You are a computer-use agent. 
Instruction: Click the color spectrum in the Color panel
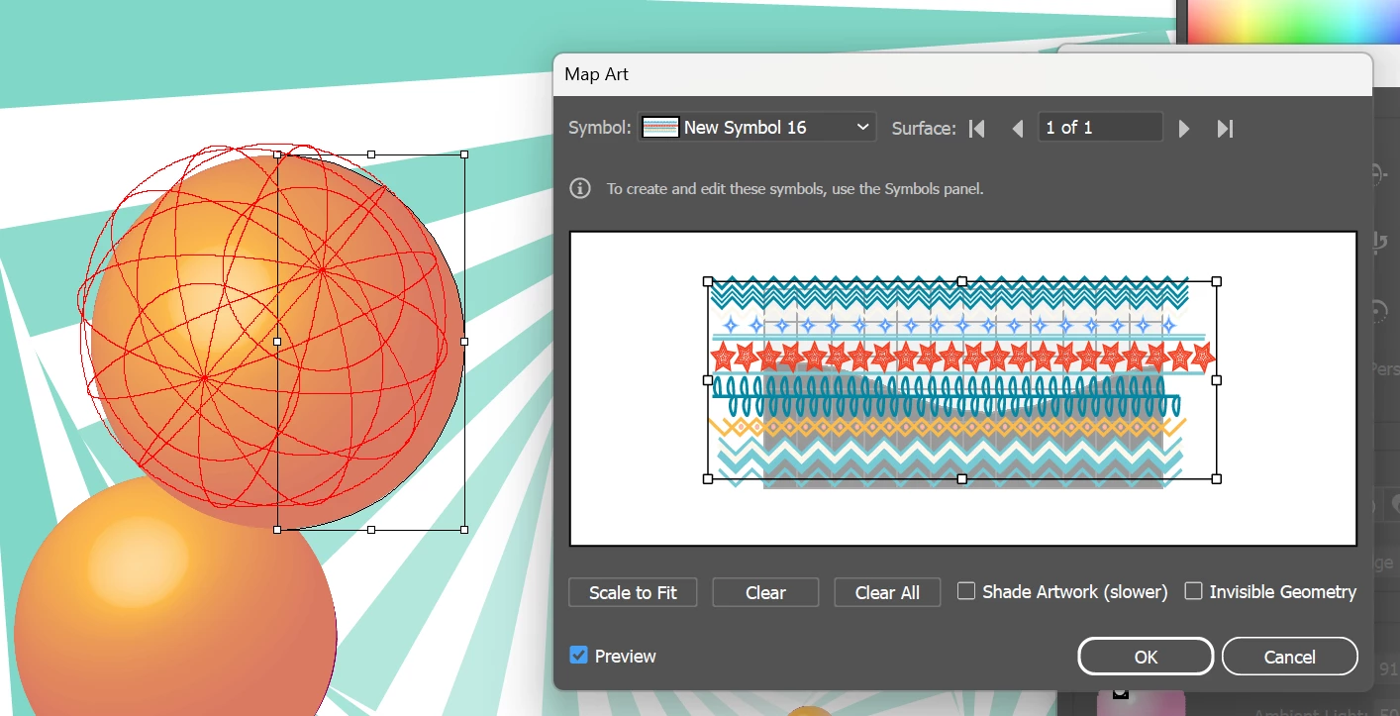tap(1293, 21)
